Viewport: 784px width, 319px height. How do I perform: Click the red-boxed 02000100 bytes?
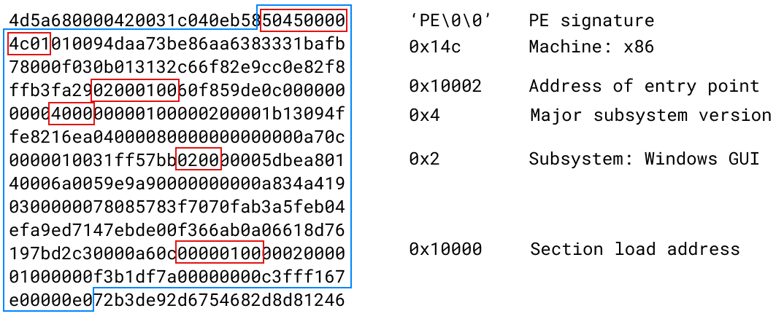pos(135,90)
